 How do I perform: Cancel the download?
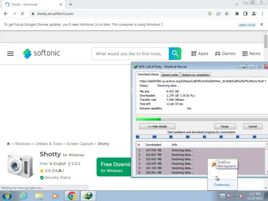point(253,126)
